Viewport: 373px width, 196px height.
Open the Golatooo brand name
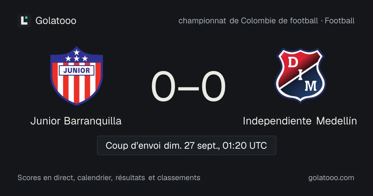[x=56, y=21]
